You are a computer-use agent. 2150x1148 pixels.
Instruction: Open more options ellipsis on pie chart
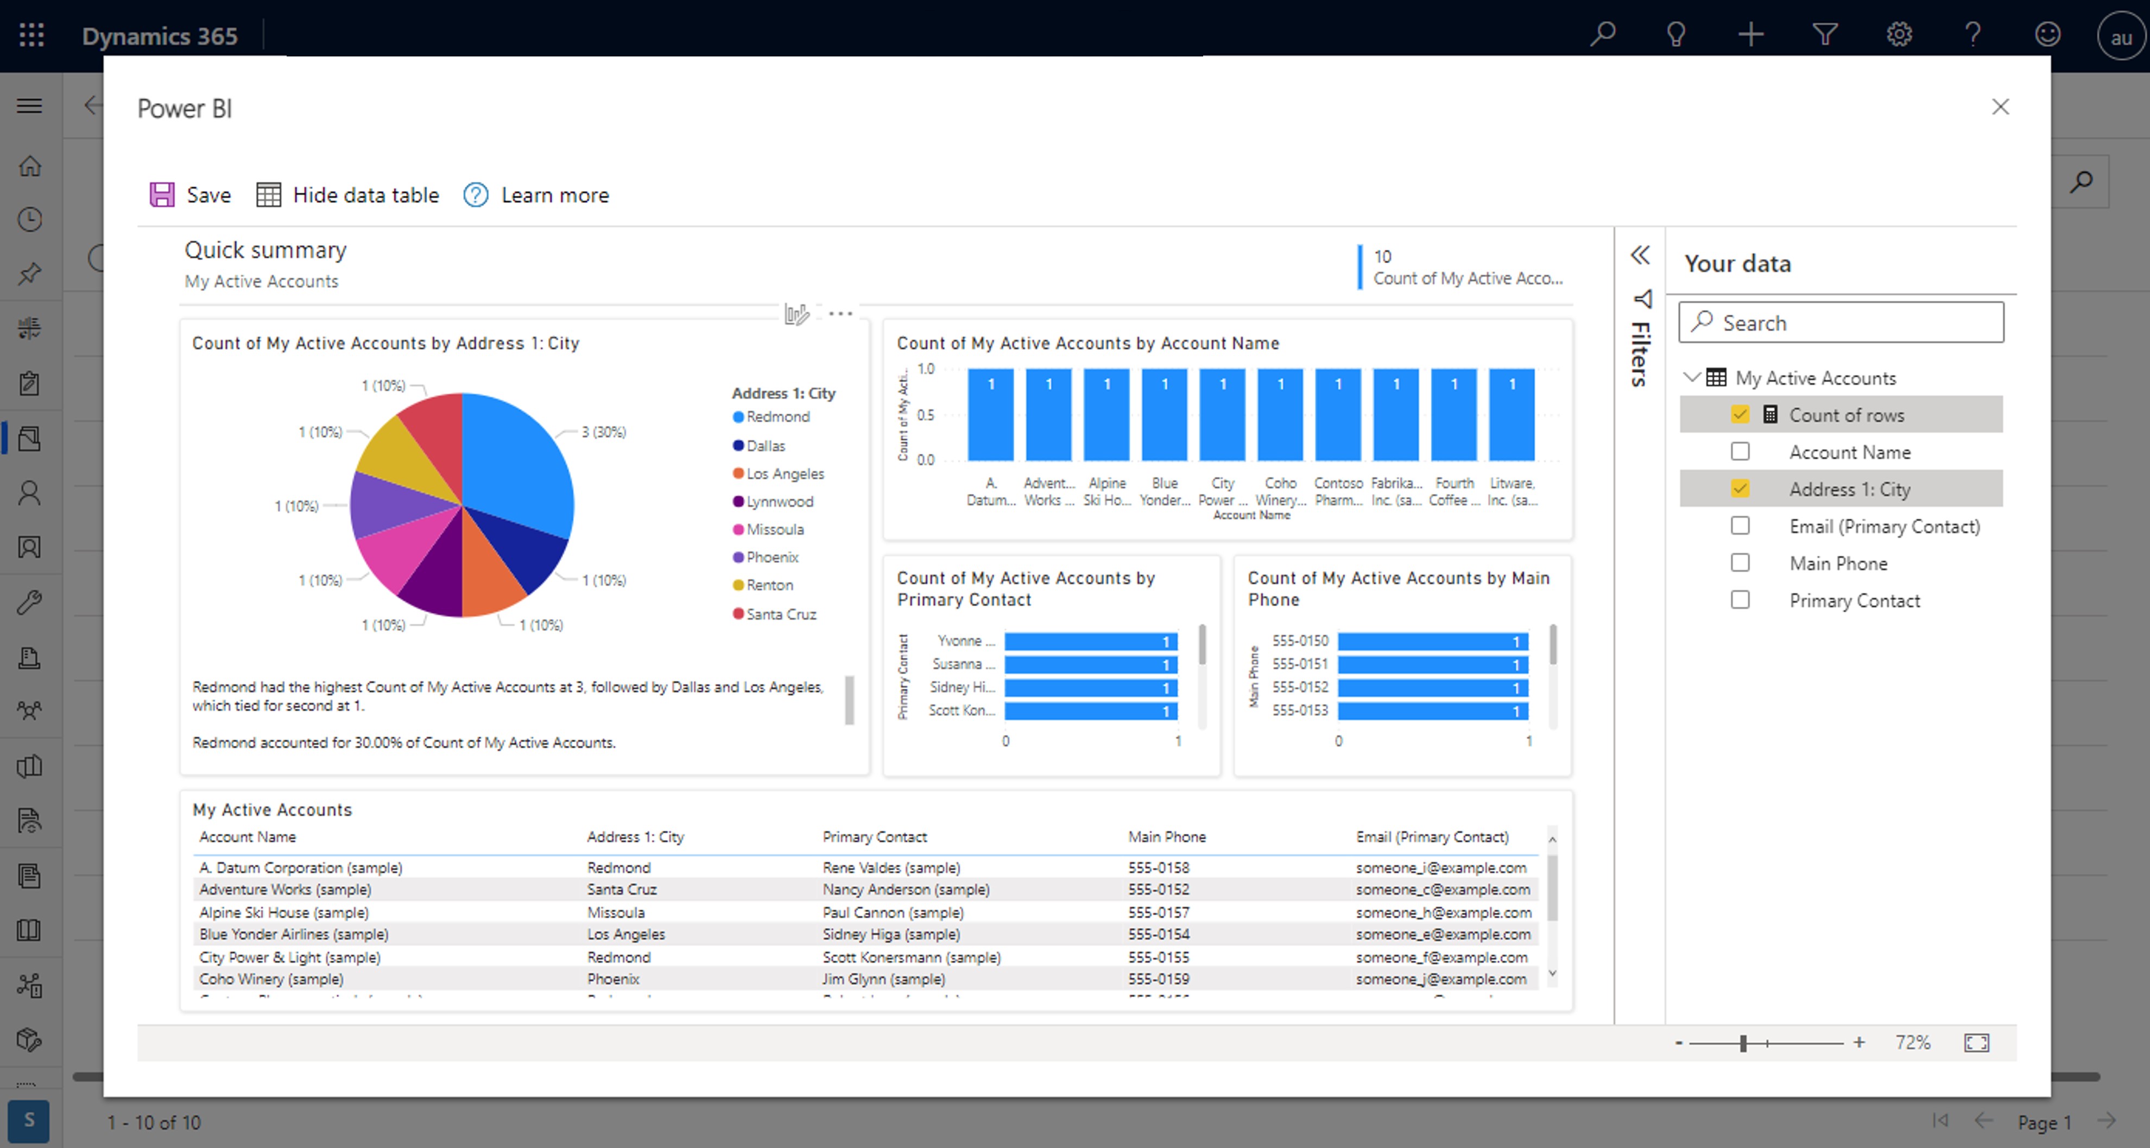click(840, 314)
